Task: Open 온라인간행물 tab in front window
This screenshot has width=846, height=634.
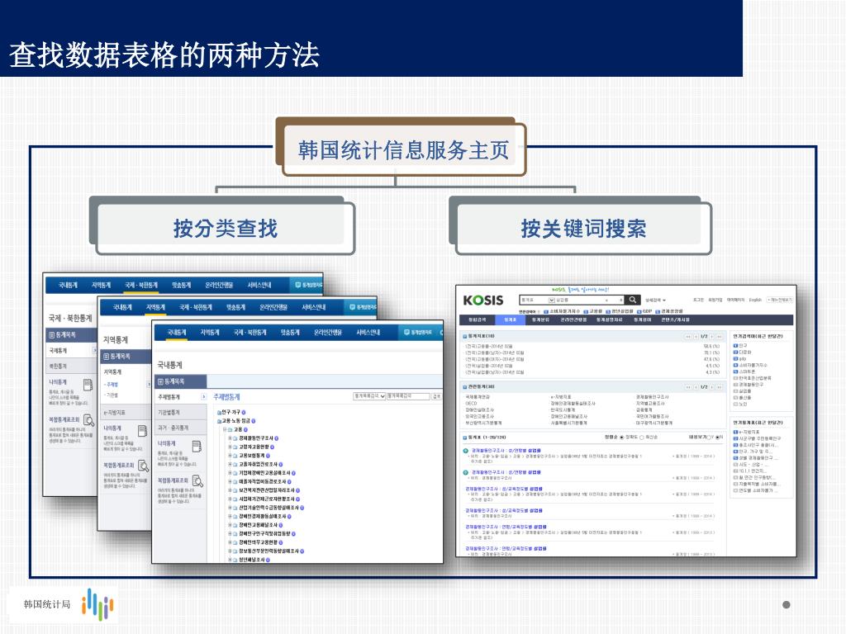Action: click(x=327, y=333)
